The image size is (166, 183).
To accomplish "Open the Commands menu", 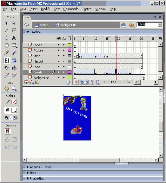I will point(71,9).
